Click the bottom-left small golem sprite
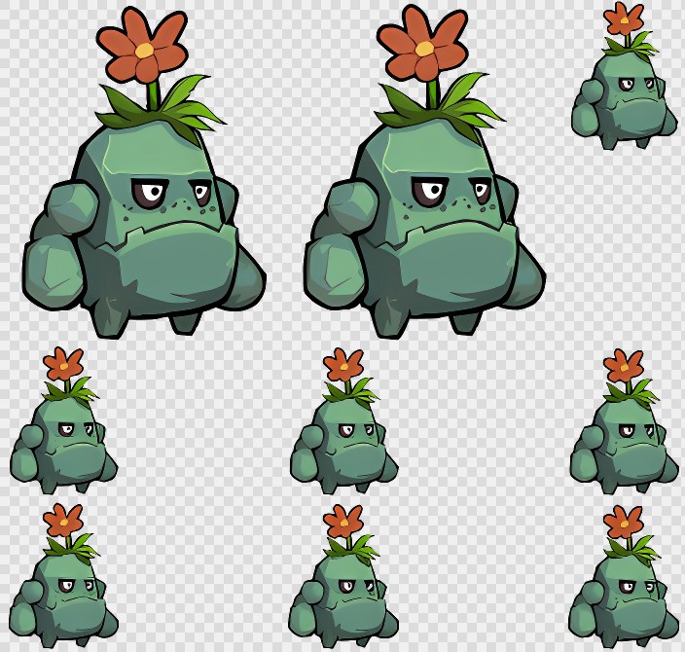The height and width of the screenshot is (652, 685). pos(64,575)
